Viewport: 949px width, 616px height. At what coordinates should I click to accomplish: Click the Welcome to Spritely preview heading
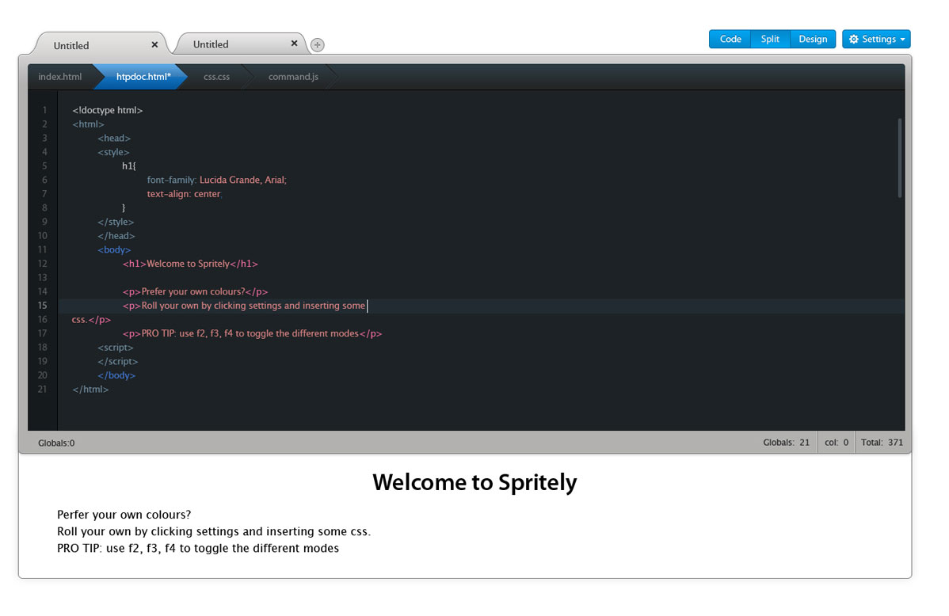(x=475, y=482)
